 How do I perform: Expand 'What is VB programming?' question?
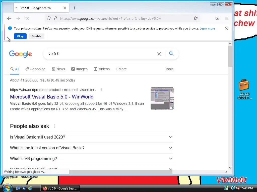92,159
